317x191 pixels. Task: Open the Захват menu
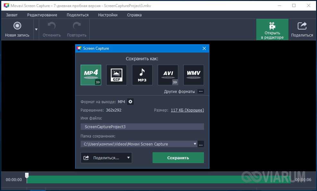pyautogui.click(x=12, y=15)
